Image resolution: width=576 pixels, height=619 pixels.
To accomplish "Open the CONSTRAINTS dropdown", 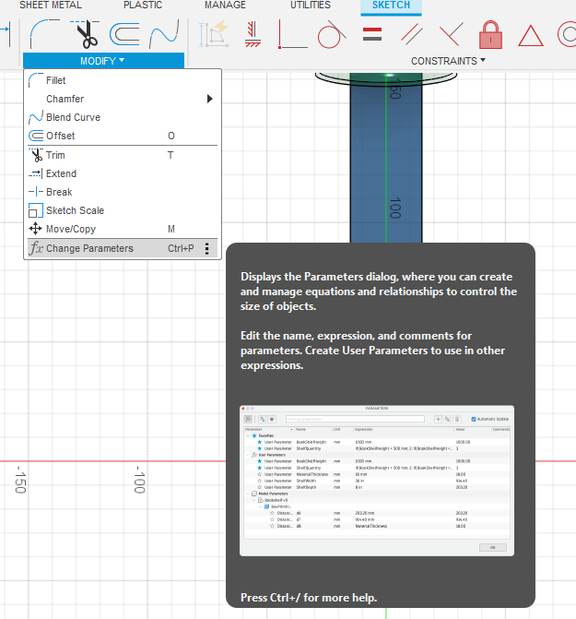I will 449,61.
